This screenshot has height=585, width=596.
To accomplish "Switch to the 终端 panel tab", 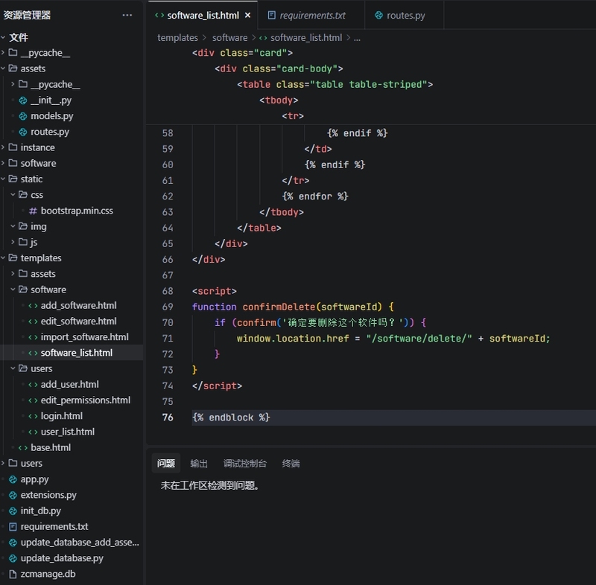I will [x=291, y=463].
